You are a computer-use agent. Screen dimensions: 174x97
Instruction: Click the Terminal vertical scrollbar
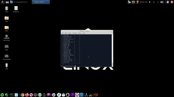112,50
